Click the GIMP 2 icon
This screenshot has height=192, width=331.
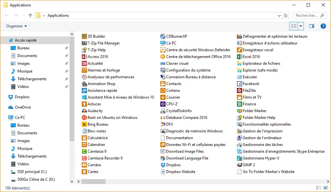(x=240, y=165)
